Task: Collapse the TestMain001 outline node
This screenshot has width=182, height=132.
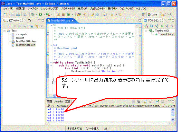Action: (146, 31)
